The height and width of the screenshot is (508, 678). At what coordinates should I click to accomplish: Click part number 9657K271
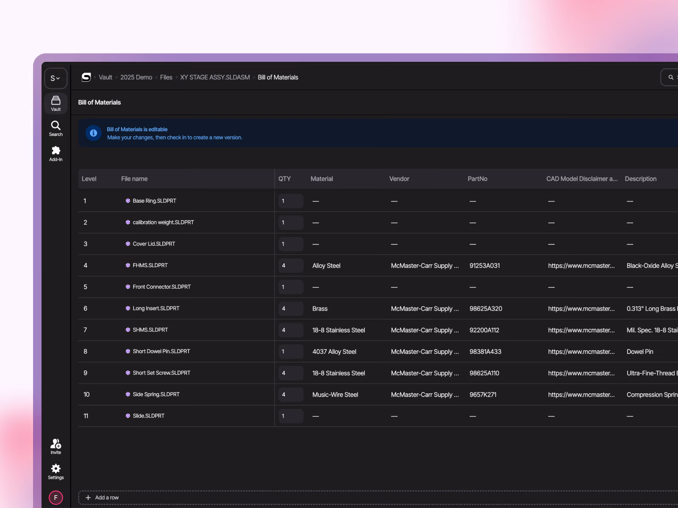coord(483,395)
